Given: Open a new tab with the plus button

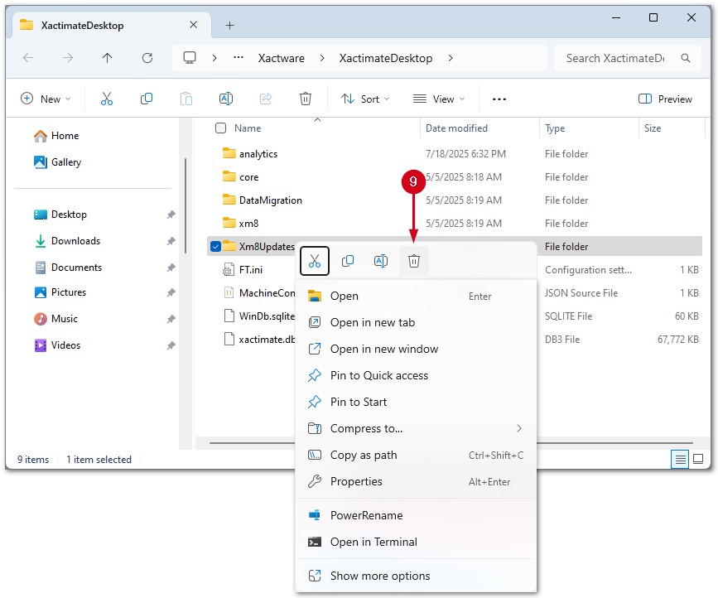Looking at the screenshot, I should pyautogui.click(x=230, y=26).
